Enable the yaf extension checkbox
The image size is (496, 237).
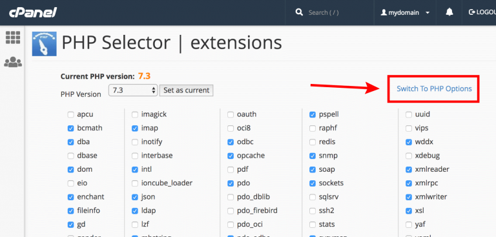click(409, 225)
